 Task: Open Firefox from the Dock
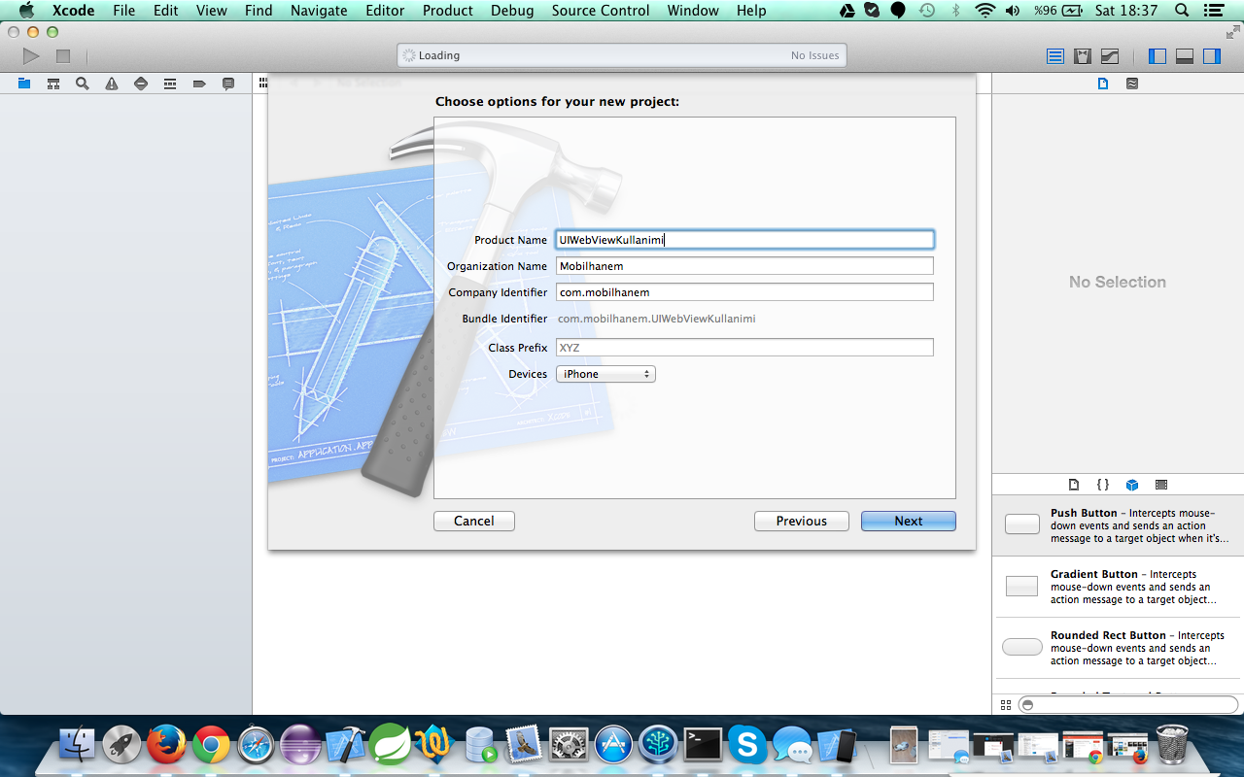tap(166, 745)
